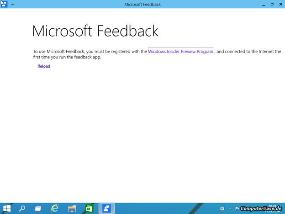
Task: Minimize the Microsoft Feedback window
Action: pos(264,4)
